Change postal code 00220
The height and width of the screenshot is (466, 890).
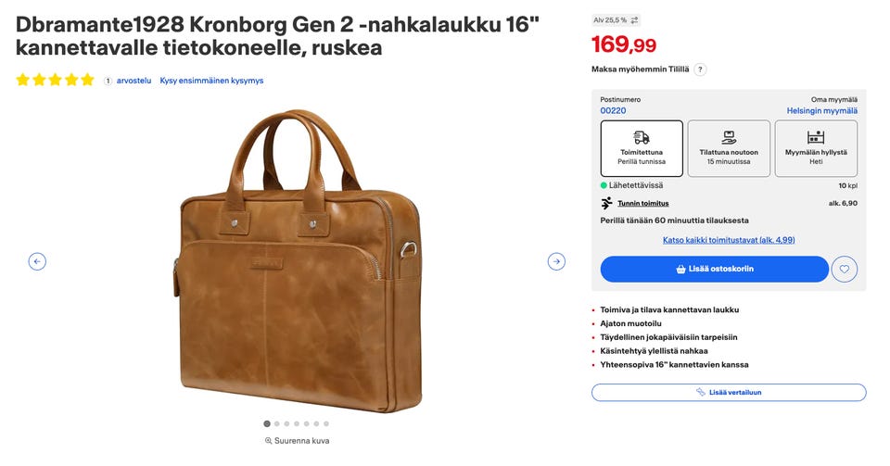pos(613,110)
